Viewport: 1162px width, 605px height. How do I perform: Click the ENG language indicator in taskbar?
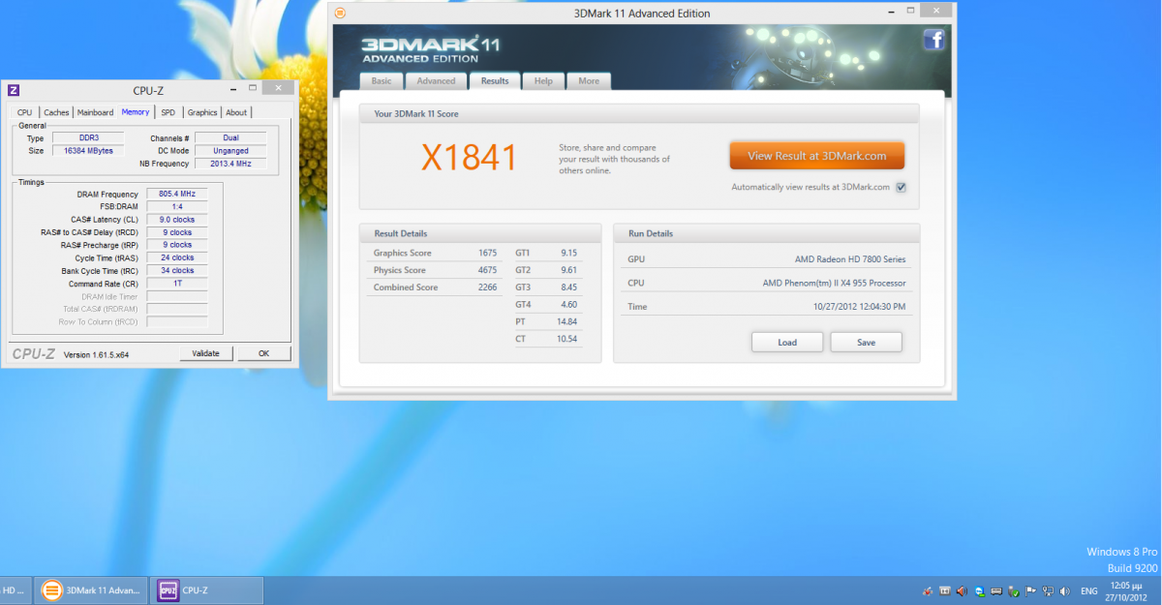coord(1089,591)
